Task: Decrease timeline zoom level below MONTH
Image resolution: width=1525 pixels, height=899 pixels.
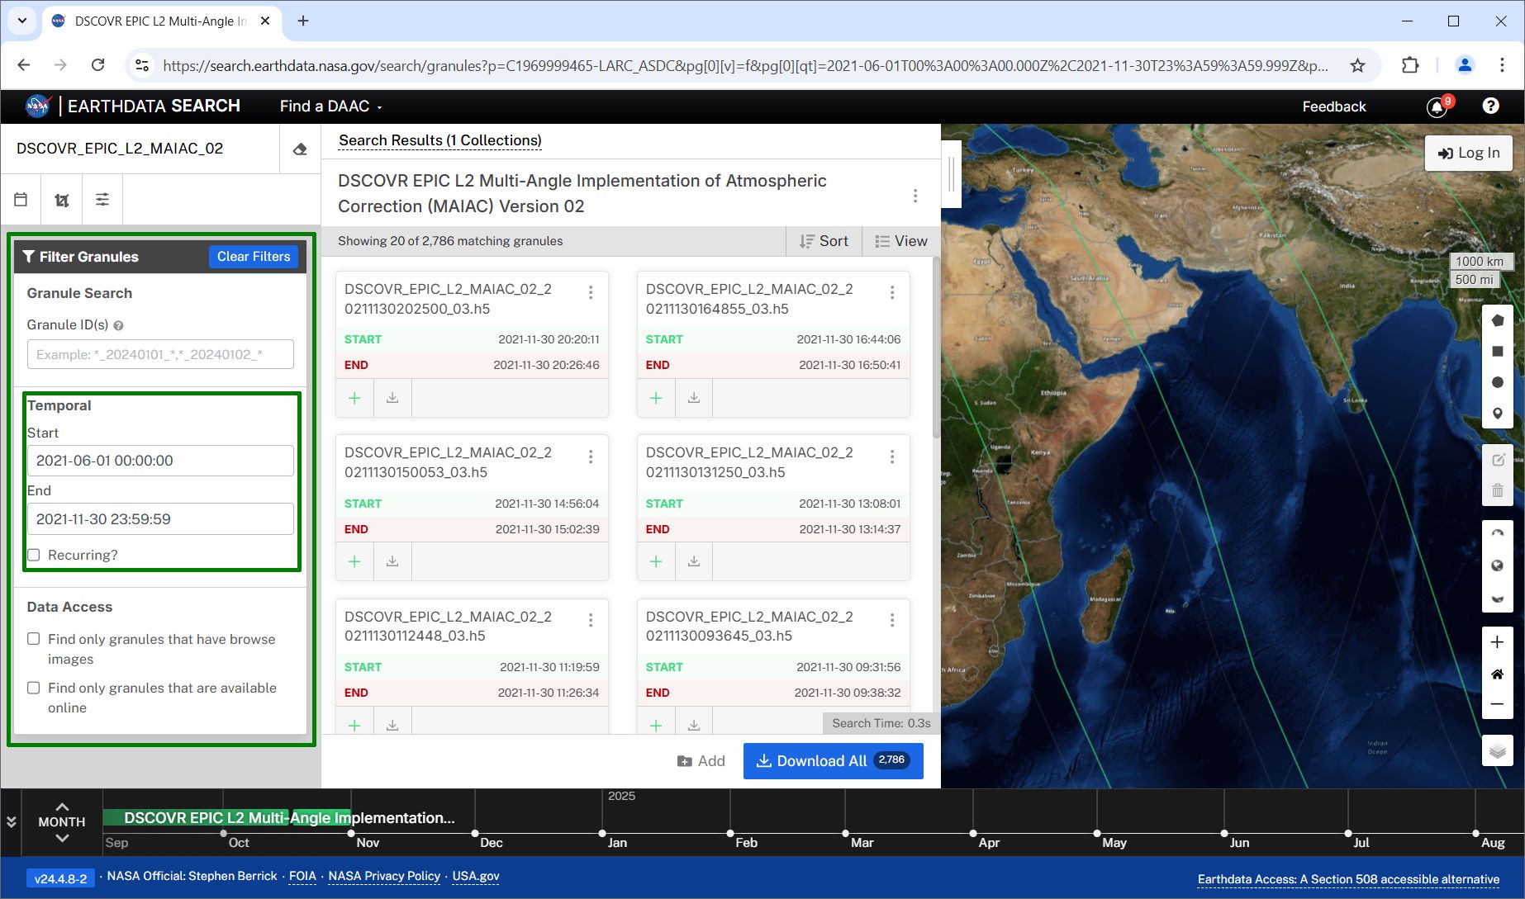Action: click(62, 838)
